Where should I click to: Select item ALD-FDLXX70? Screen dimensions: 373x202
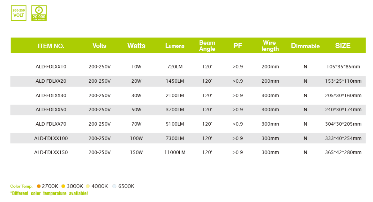click(x=51, y=124)
